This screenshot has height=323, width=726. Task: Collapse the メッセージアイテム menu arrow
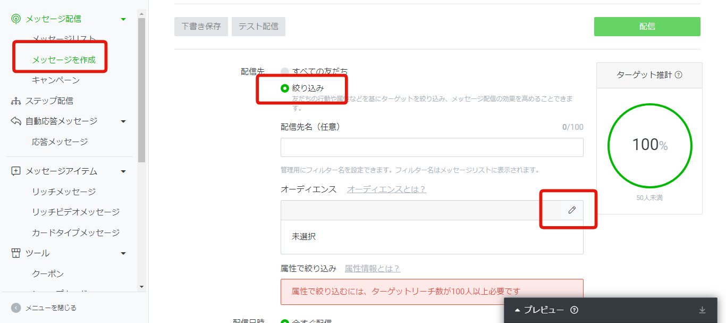coord(123,171)
